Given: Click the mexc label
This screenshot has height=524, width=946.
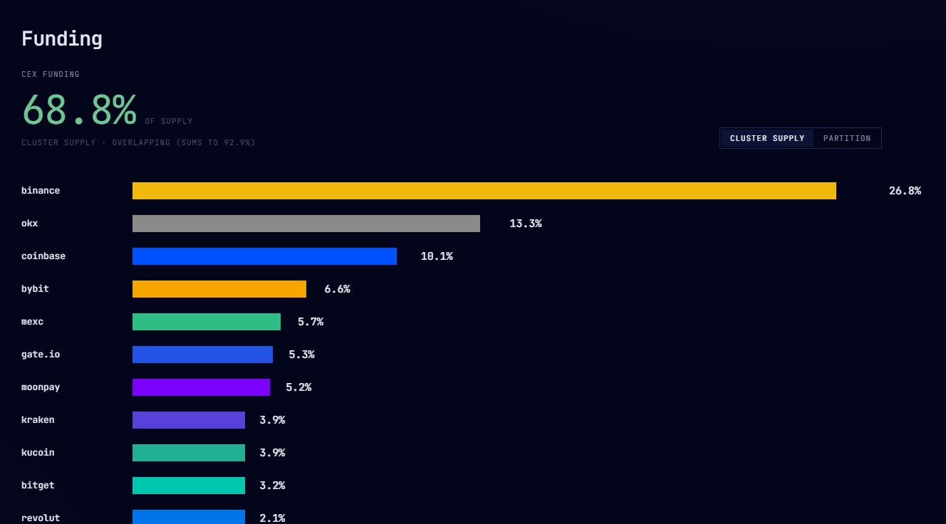Looking at the screenshot, I should [x=32, y=322].
